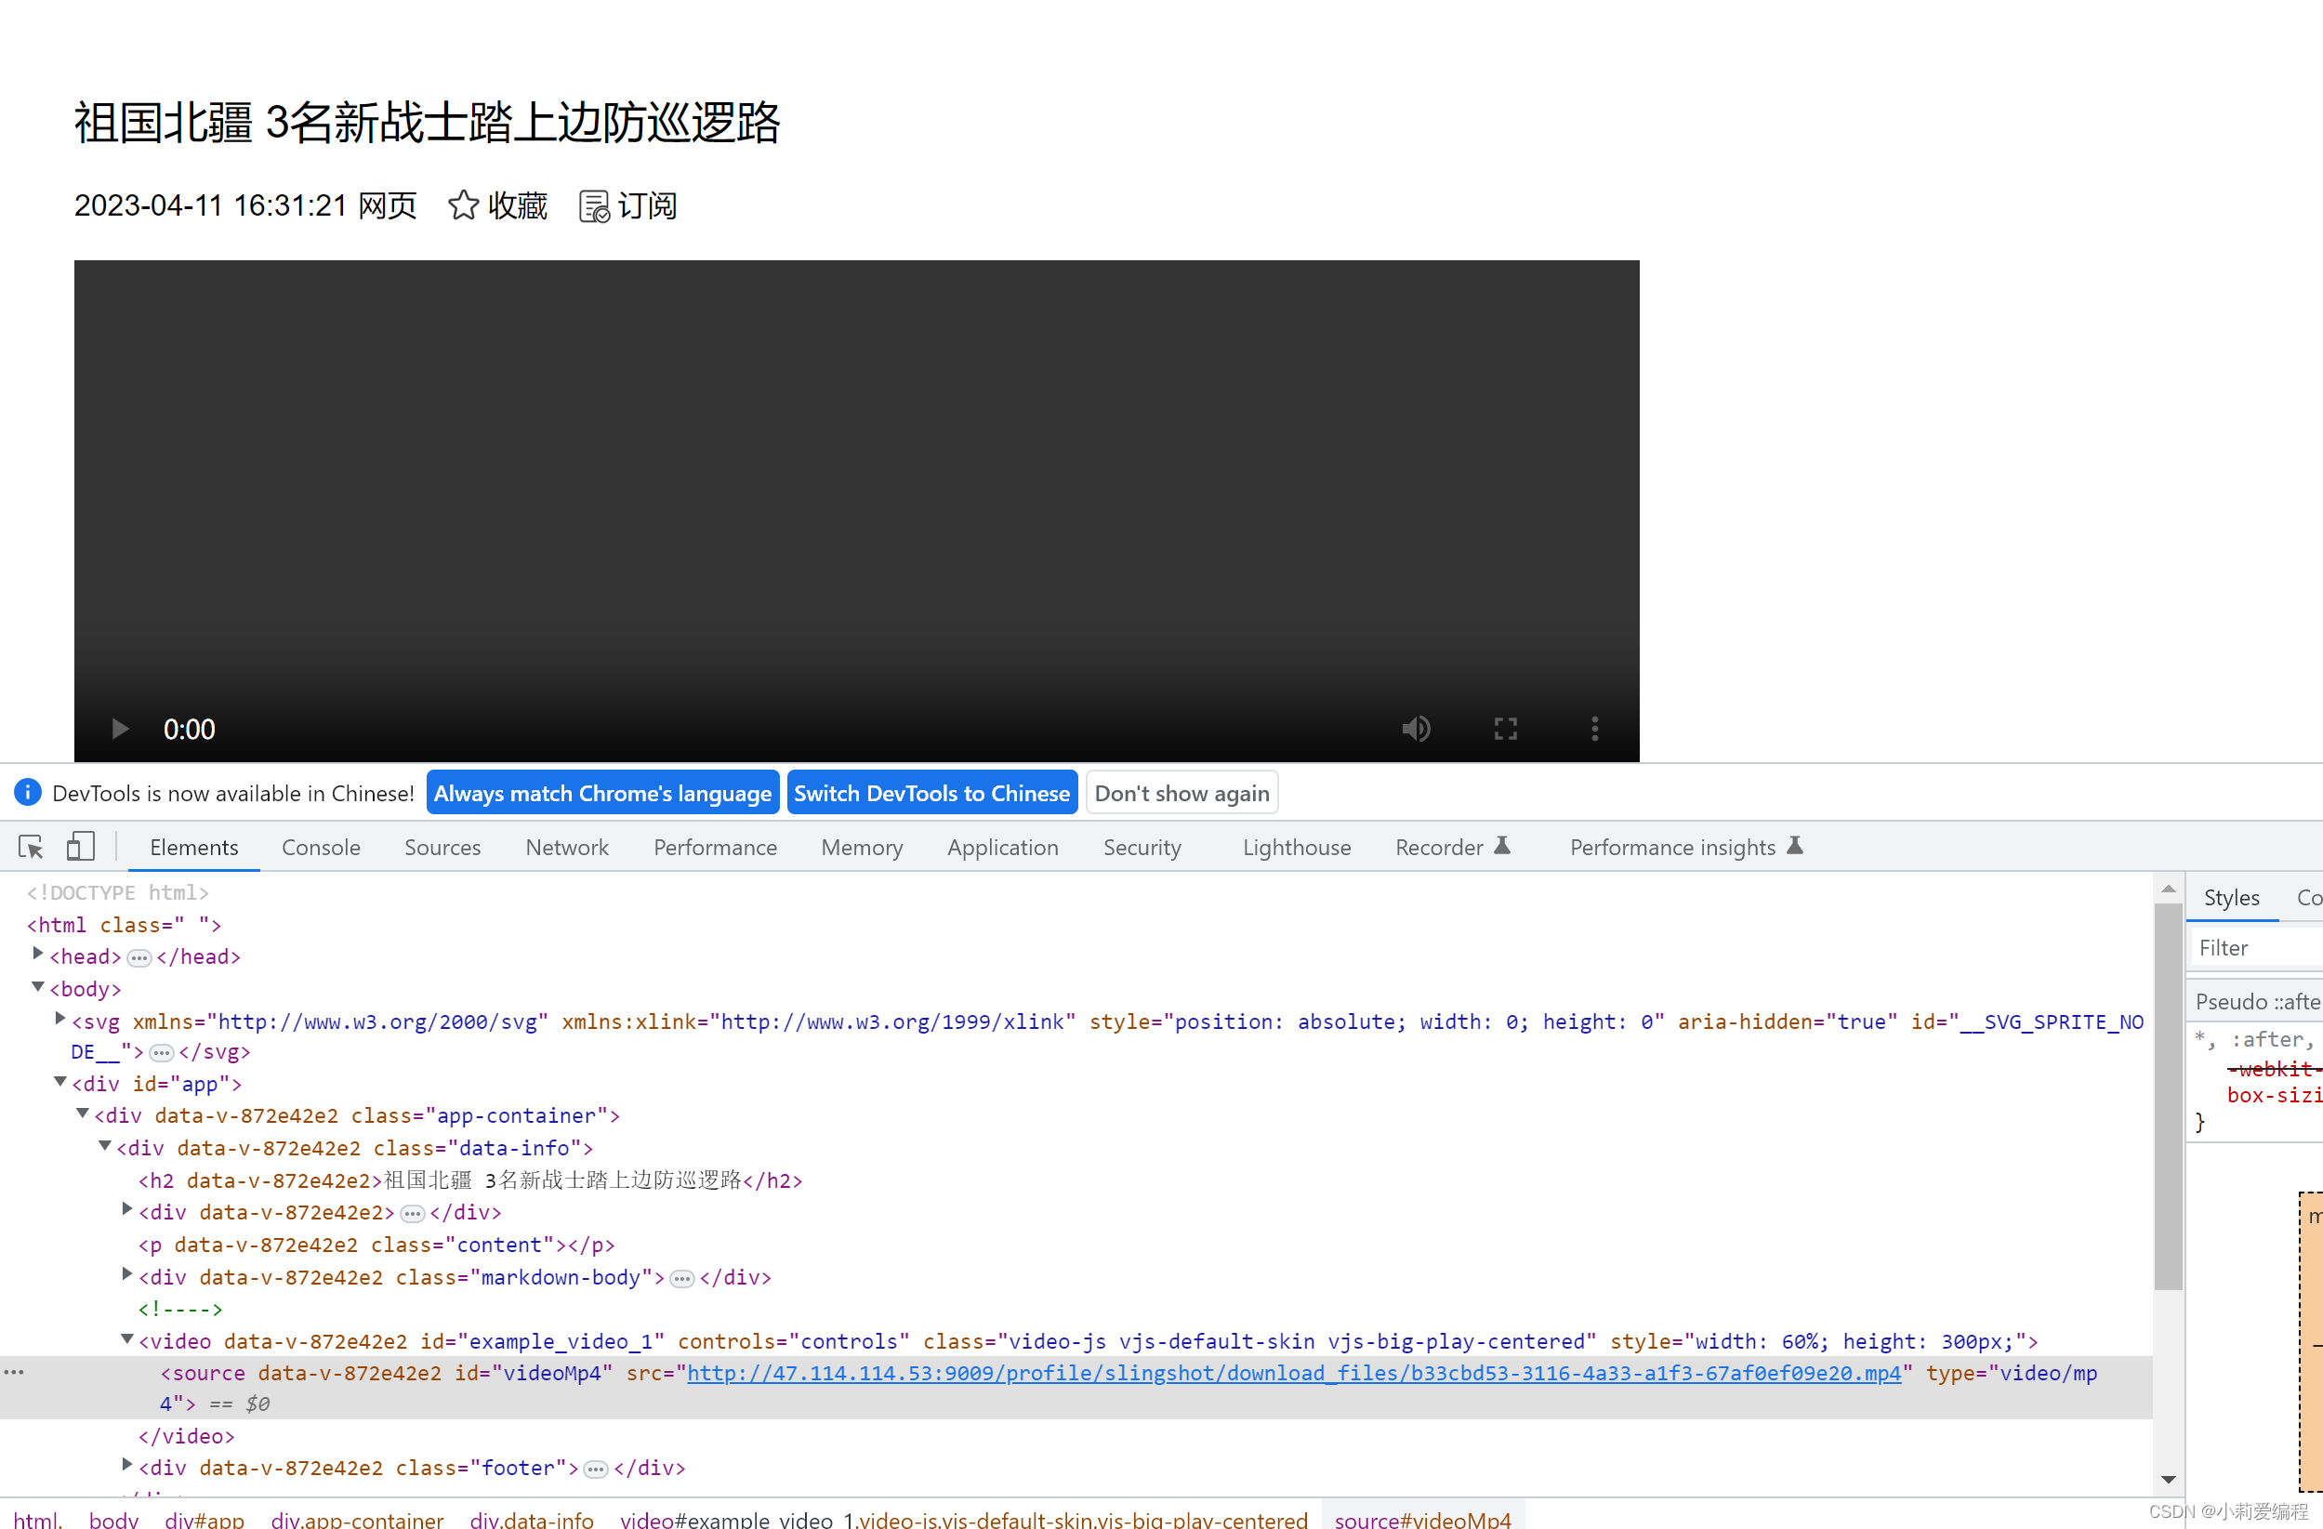2323x1529 pixels.
Task: Click Don't show again
Action: (1181, 793)
